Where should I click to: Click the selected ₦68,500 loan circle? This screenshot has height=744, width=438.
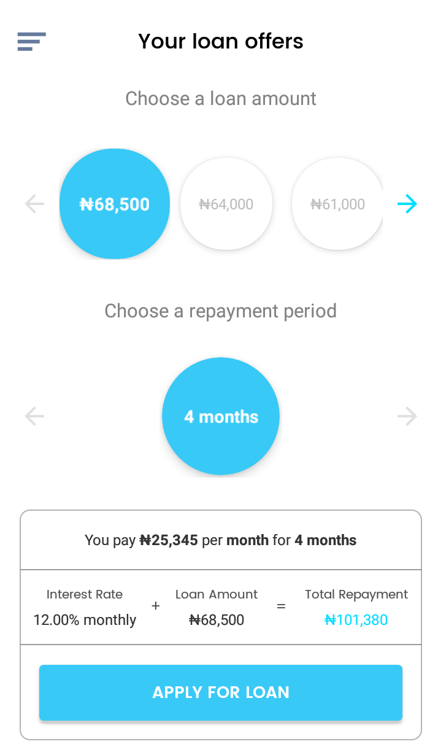pyautogui.click(x=114, y=204)
